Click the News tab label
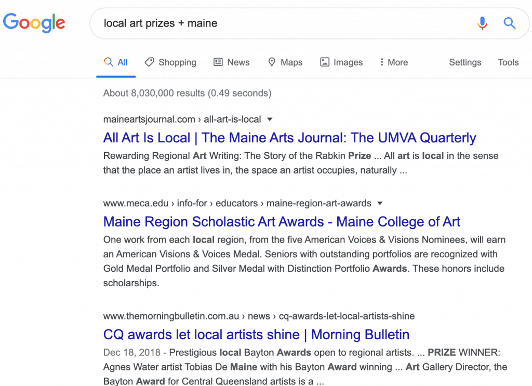 click(238, 62)
